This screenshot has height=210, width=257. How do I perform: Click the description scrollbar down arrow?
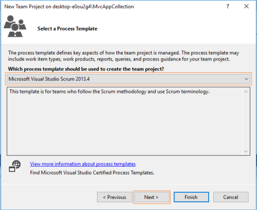(246, 151)
